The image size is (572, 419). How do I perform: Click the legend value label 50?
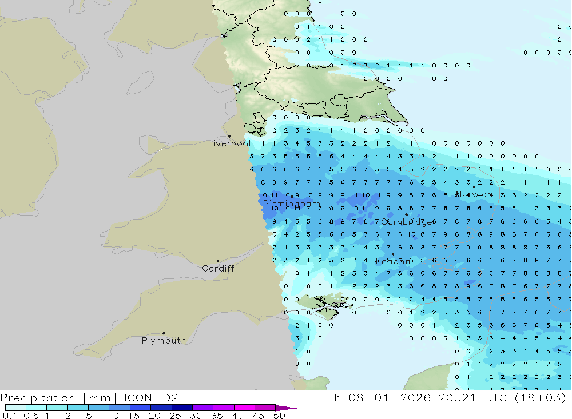click(x=279, y=416)
